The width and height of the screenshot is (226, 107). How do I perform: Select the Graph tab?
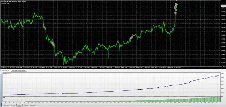tap(19, 105)
